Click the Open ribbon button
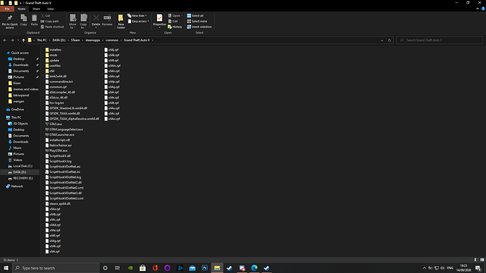This screenshot has width=486, height=273. 175,15
